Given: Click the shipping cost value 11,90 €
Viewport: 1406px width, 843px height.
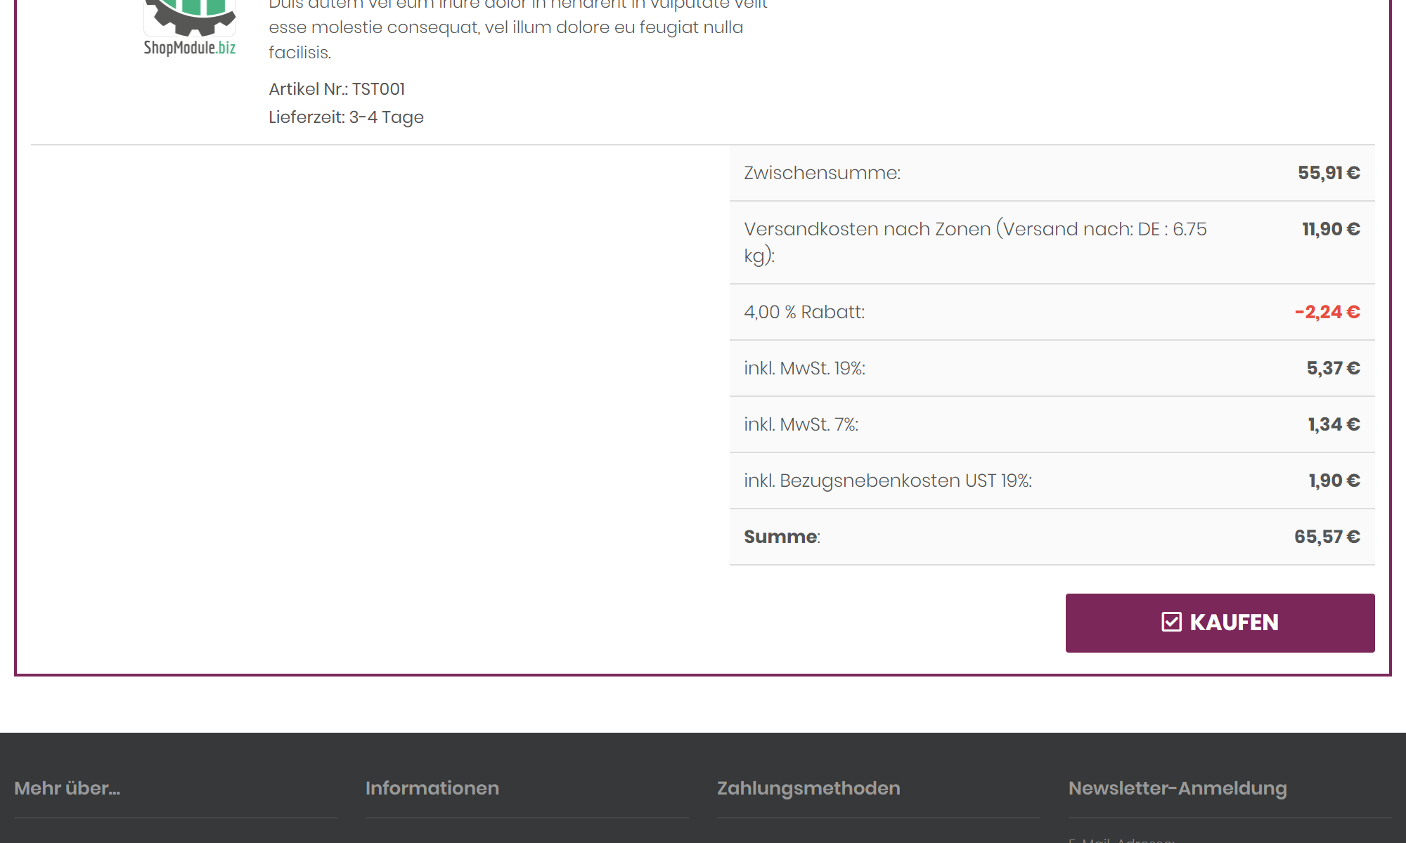Looking at the screenshot, I should coord(1331,229).
